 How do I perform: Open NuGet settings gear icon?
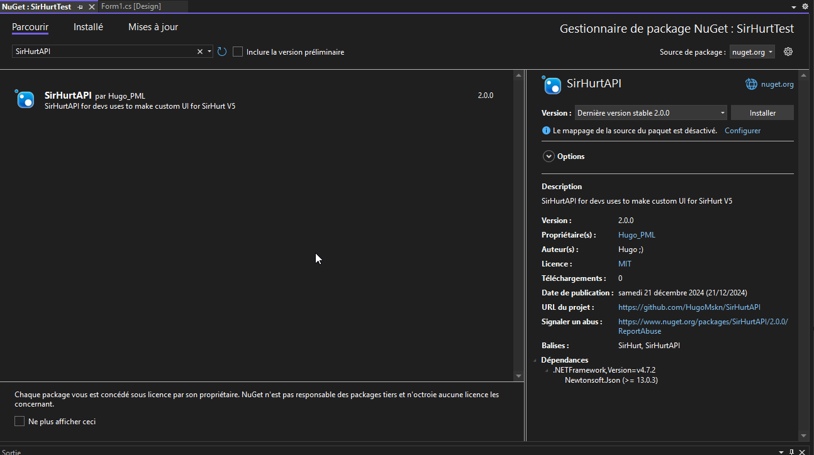[x=788, y=52]
